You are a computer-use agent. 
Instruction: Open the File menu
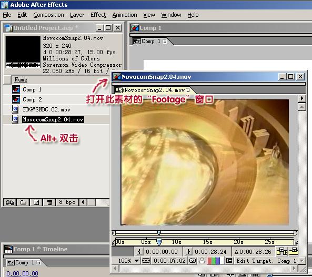(x=7, y=15)
